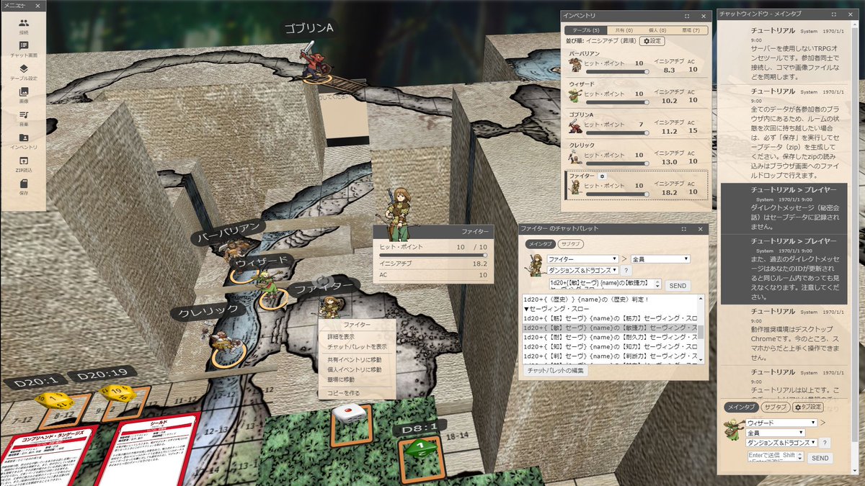Open チャット画面 from the menu panel
The width and height of the screenshot is (865, 486).
point(24,50)
